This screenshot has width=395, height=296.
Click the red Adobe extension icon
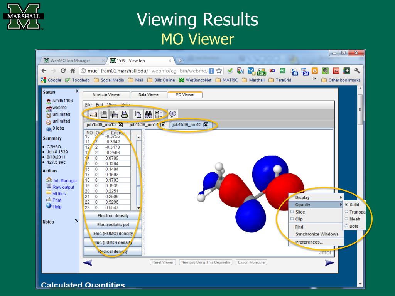336,71
